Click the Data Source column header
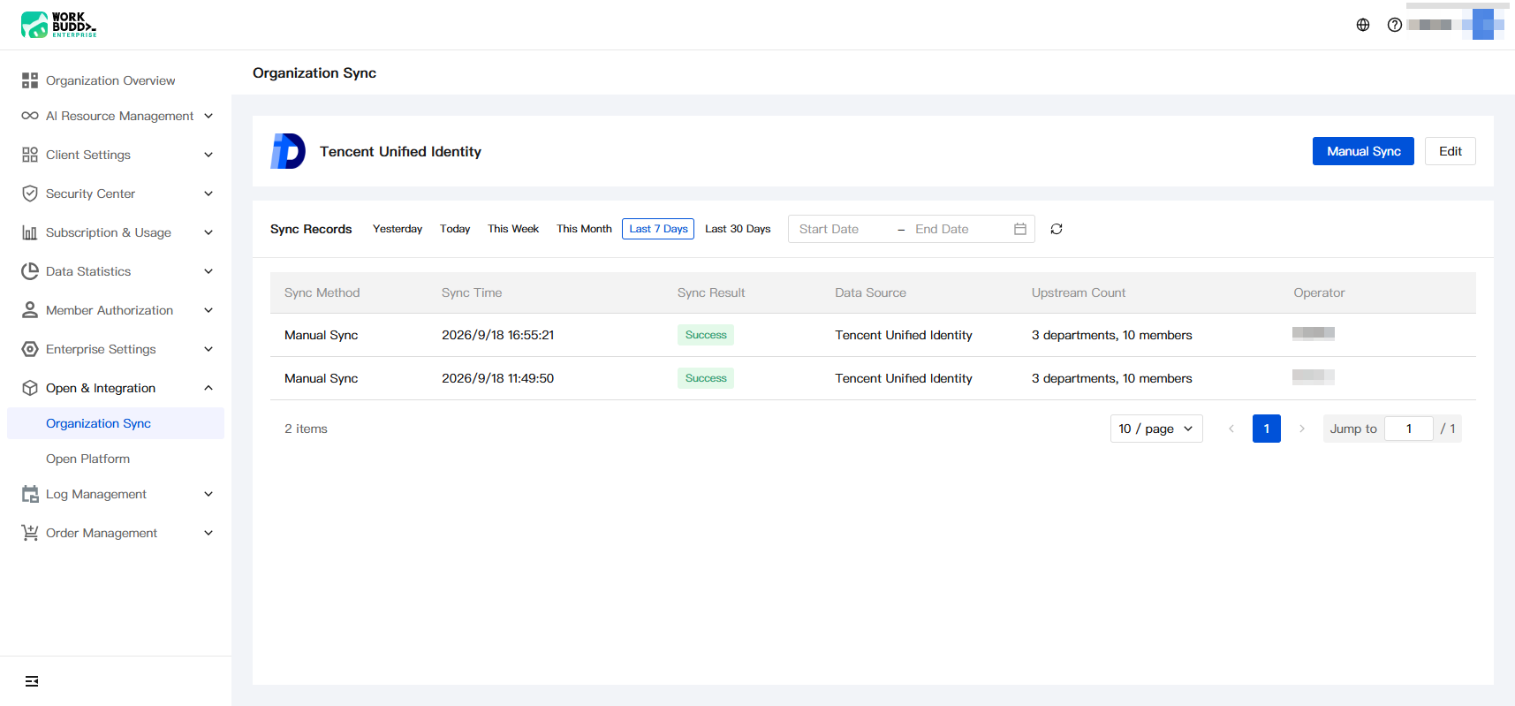This screenshot has height=706, width=1515. click(870, 292)
